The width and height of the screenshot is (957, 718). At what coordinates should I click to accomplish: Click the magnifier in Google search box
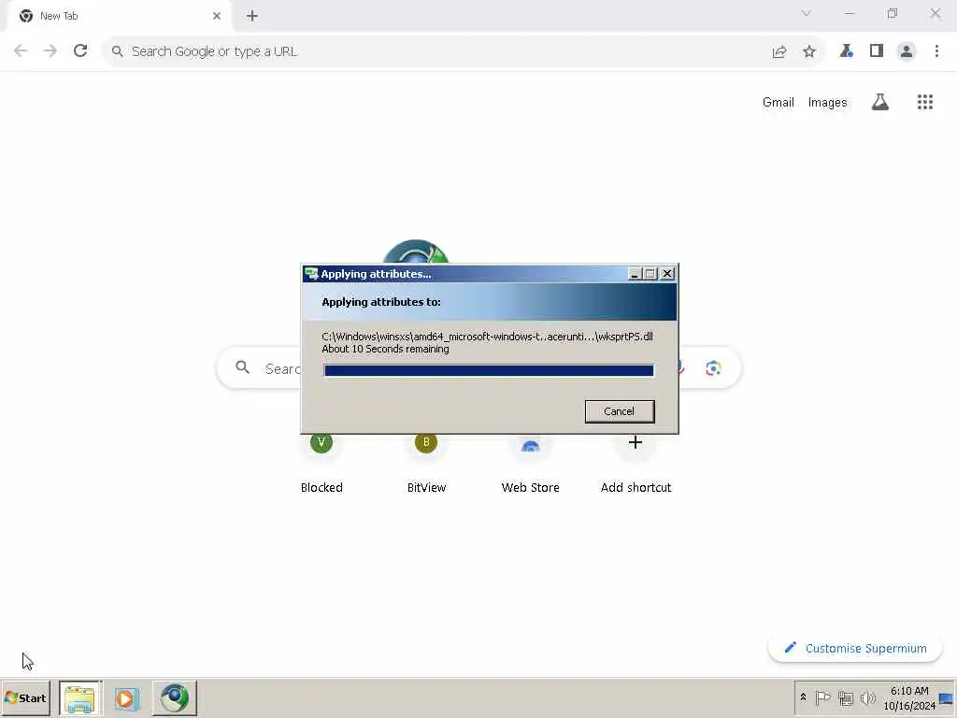(x=243, y=367)
